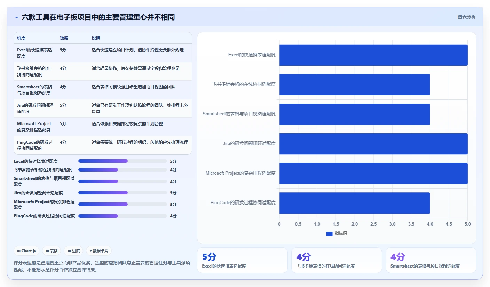The image size is (490, 287).
Task: Click chart axis label Microsoft Project的复杂排程适配度
Action: coord(240,173)
